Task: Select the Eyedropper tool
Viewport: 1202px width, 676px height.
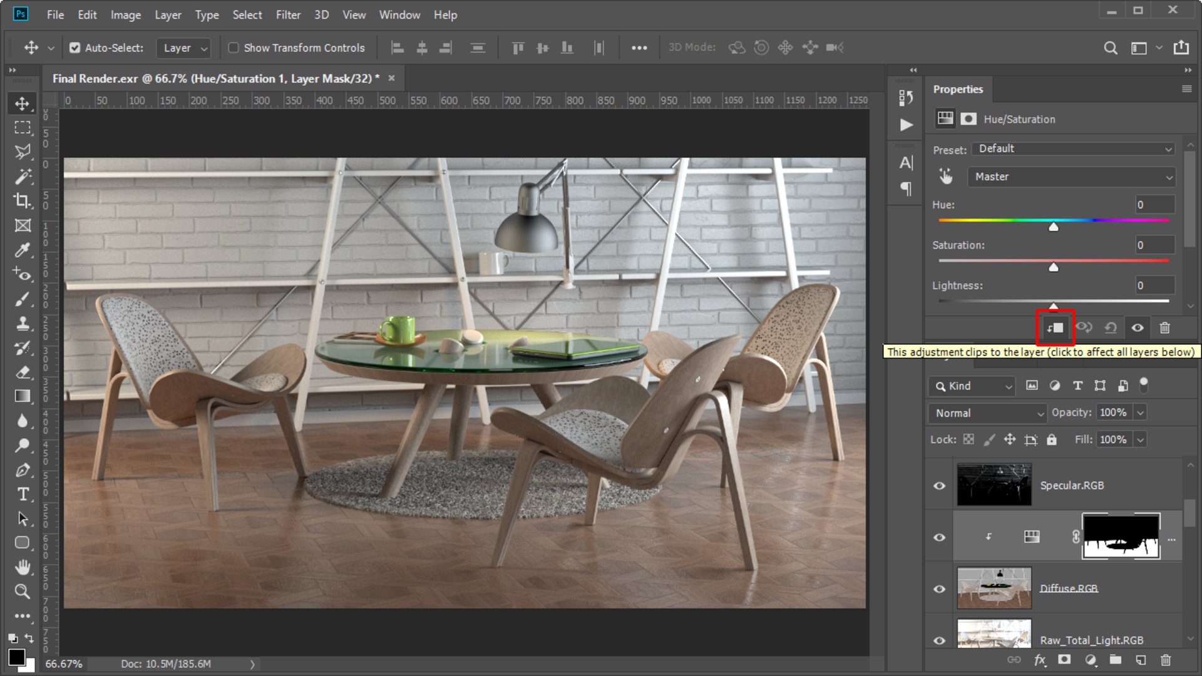Action: point(23,250)
